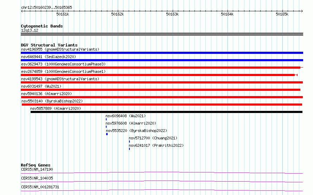The image size is (313, 195).
Task: Open the nsv5976608 (Almarri2020) label
Action: [x=131, y=123]
